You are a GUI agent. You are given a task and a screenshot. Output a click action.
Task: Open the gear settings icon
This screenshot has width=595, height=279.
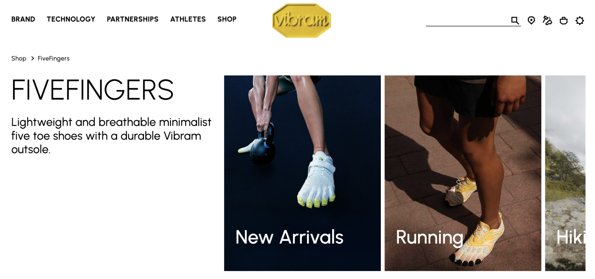tap(580, 21)
